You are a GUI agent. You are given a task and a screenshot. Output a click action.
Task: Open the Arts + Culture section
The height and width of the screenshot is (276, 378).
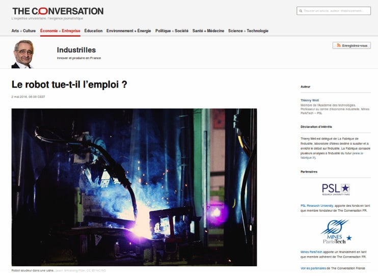pyautogui.click(x=23, y=31)
